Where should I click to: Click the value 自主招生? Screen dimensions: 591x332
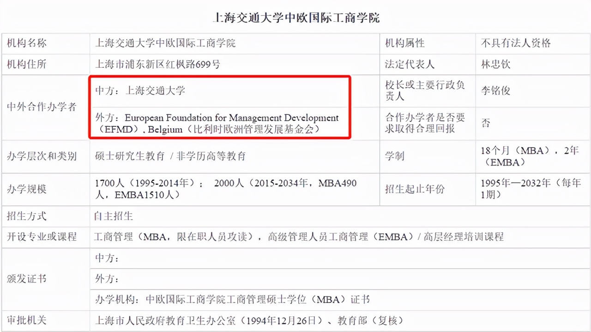pos(114,216)
